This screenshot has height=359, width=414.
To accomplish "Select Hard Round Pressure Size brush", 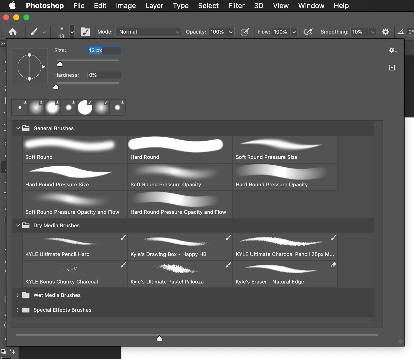I will (75, 177).
